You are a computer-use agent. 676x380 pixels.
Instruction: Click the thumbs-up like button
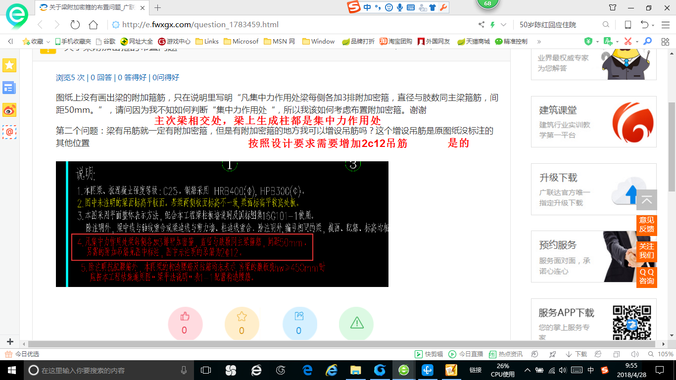coord(185,324)
